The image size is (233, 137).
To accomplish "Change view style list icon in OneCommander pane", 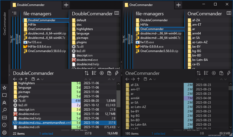I will [206, 73].
